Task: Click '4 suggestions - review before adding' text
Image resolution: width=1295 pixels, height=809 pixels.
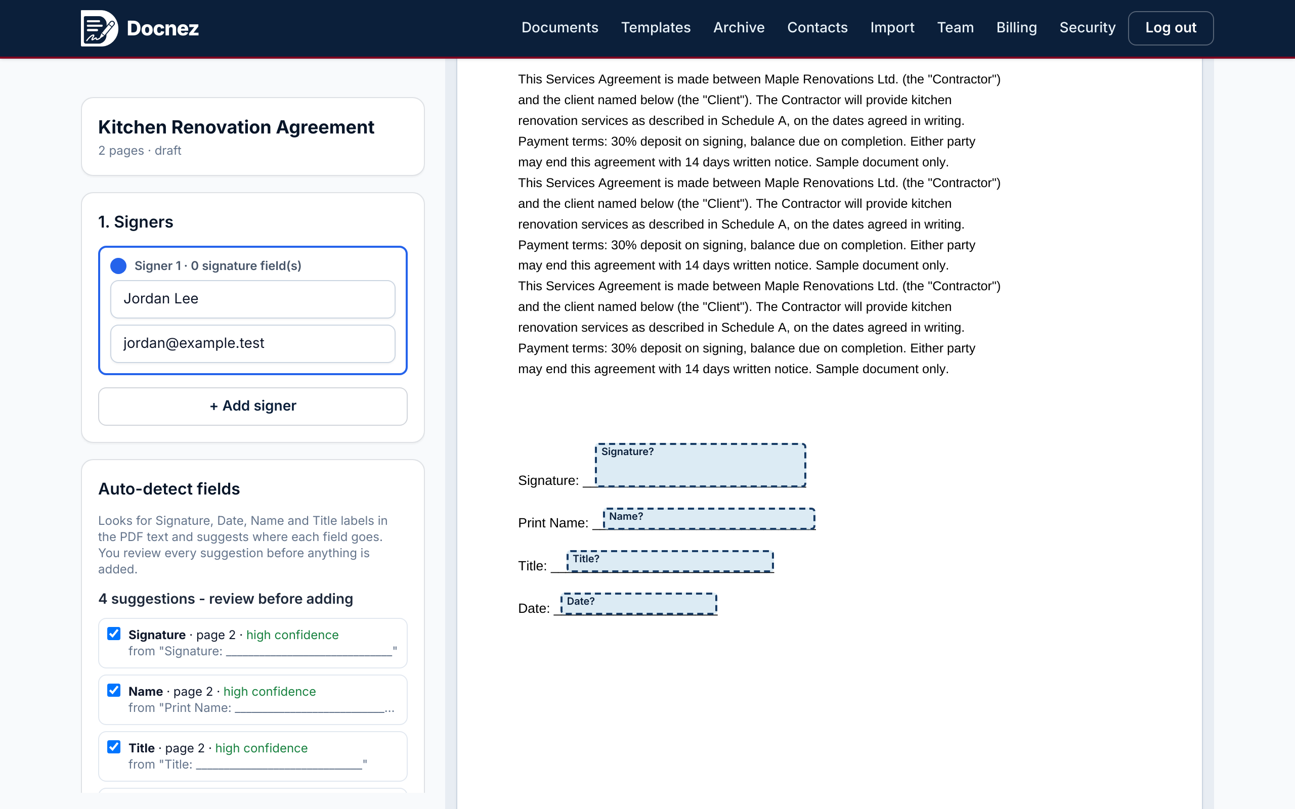Action: pos(225,599)
